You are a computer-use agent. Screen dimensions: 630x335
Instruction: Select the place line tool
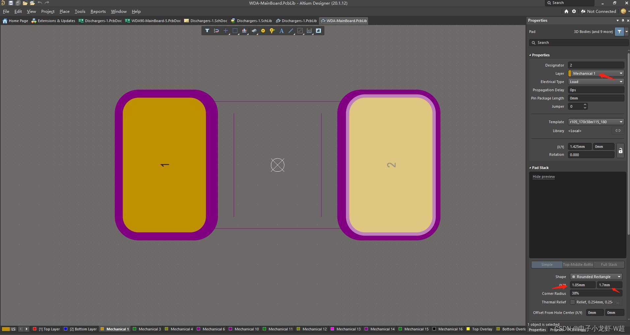click(291, 31)
